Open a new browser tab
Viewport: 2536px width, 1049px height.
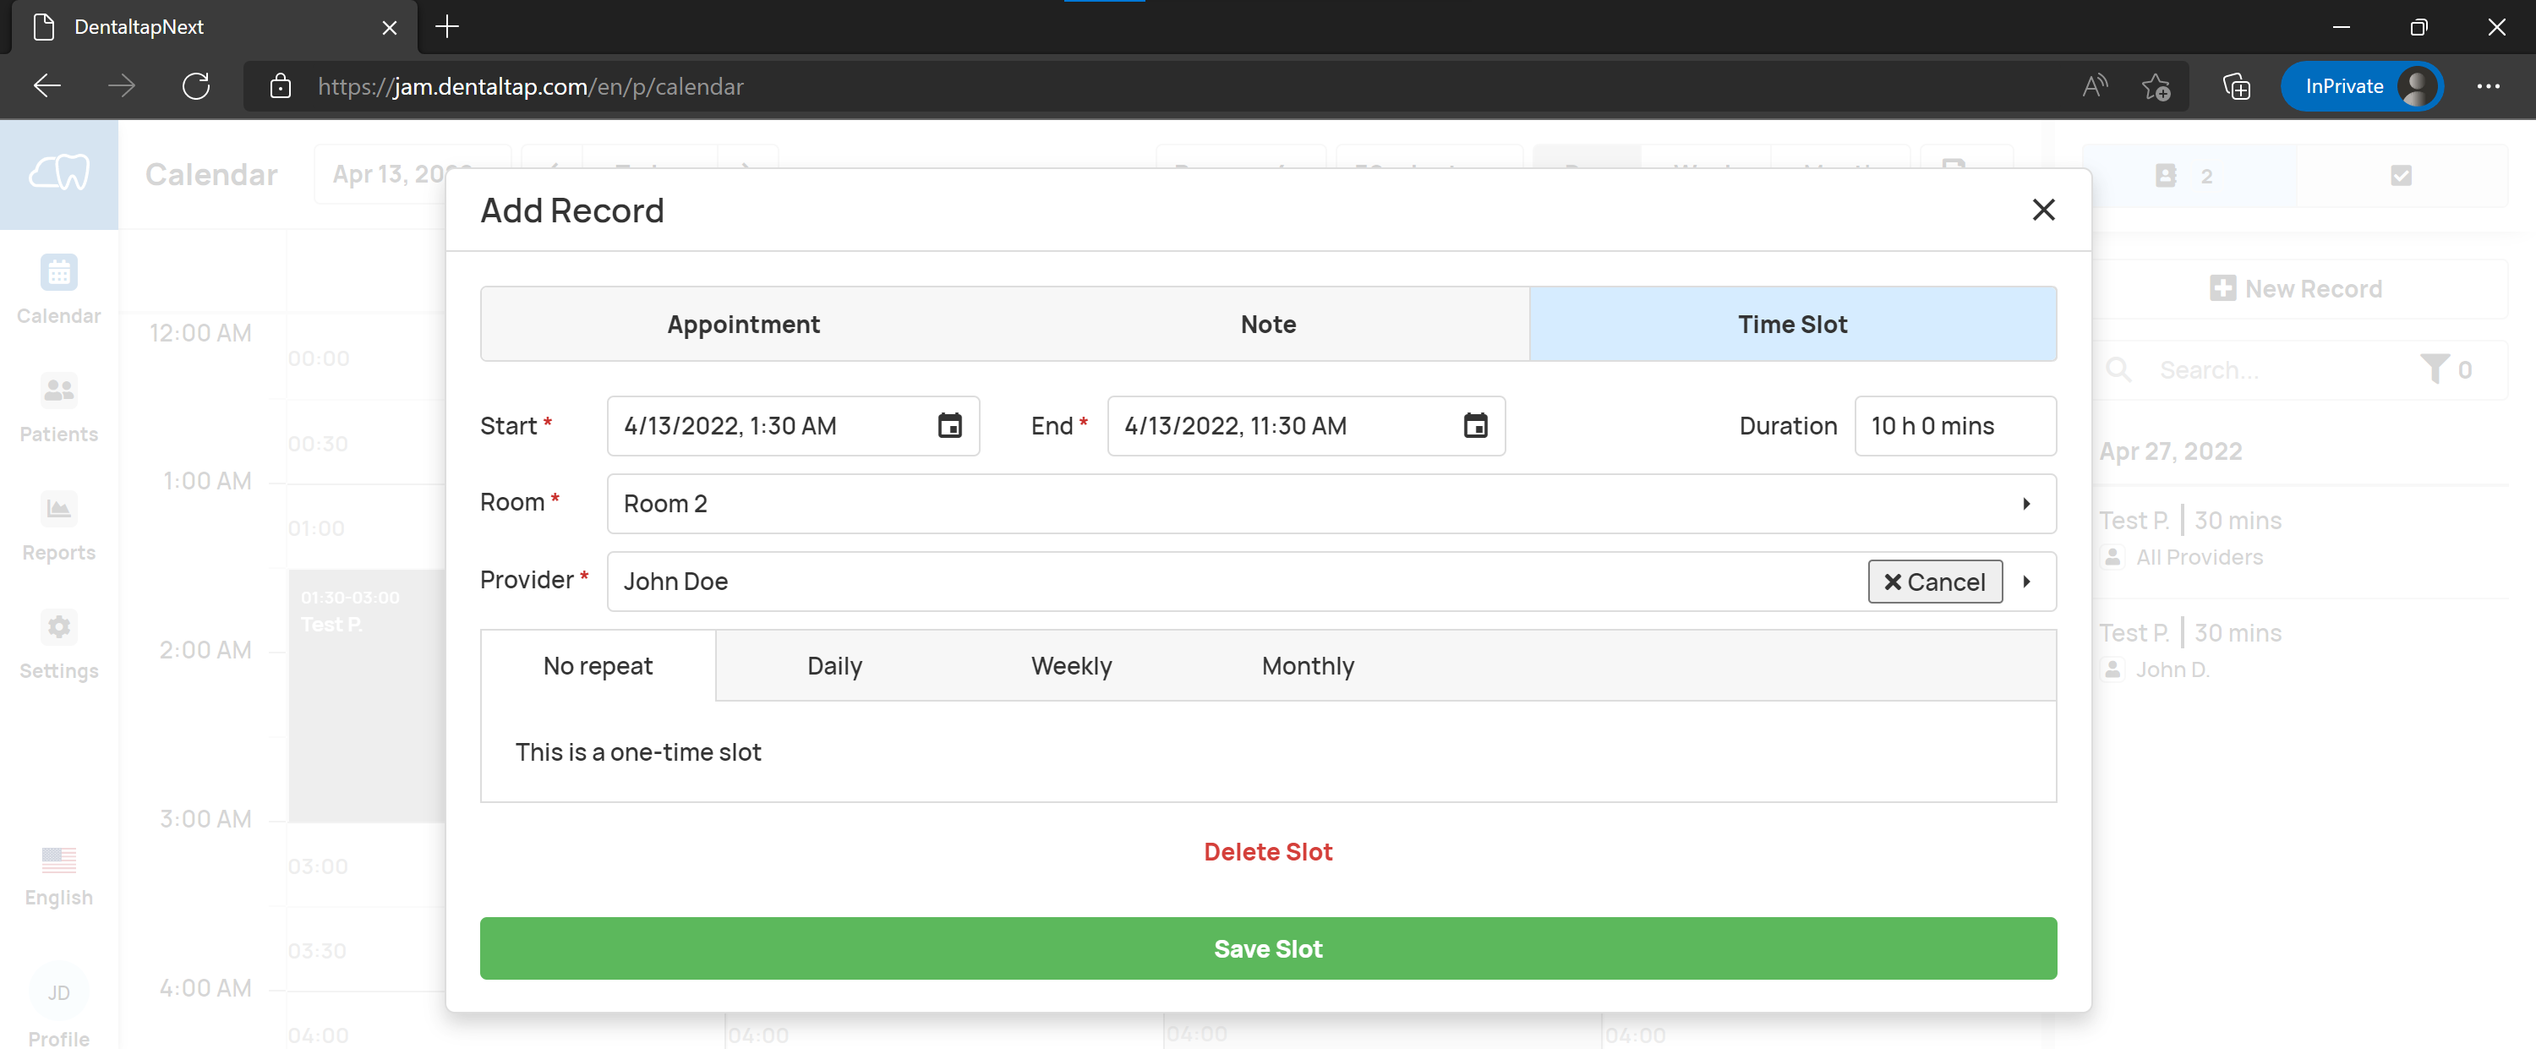point(447,26)
